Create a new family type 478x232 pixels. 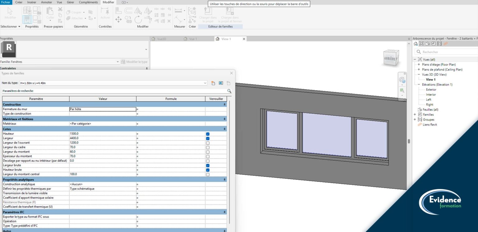pos(213,83)
